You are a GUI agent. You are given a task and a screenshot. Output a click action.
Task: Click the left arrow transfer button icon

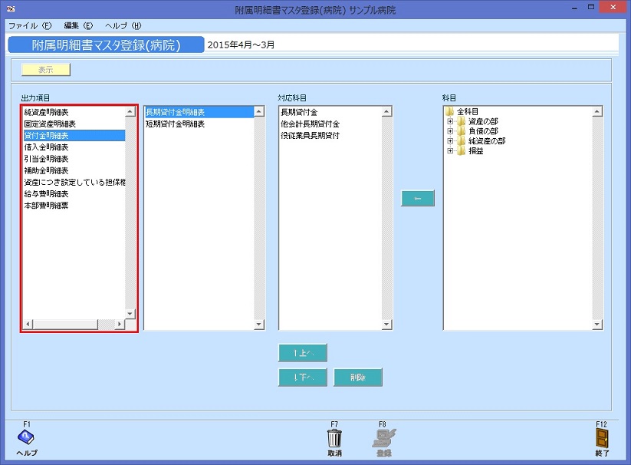click(417, 198)
